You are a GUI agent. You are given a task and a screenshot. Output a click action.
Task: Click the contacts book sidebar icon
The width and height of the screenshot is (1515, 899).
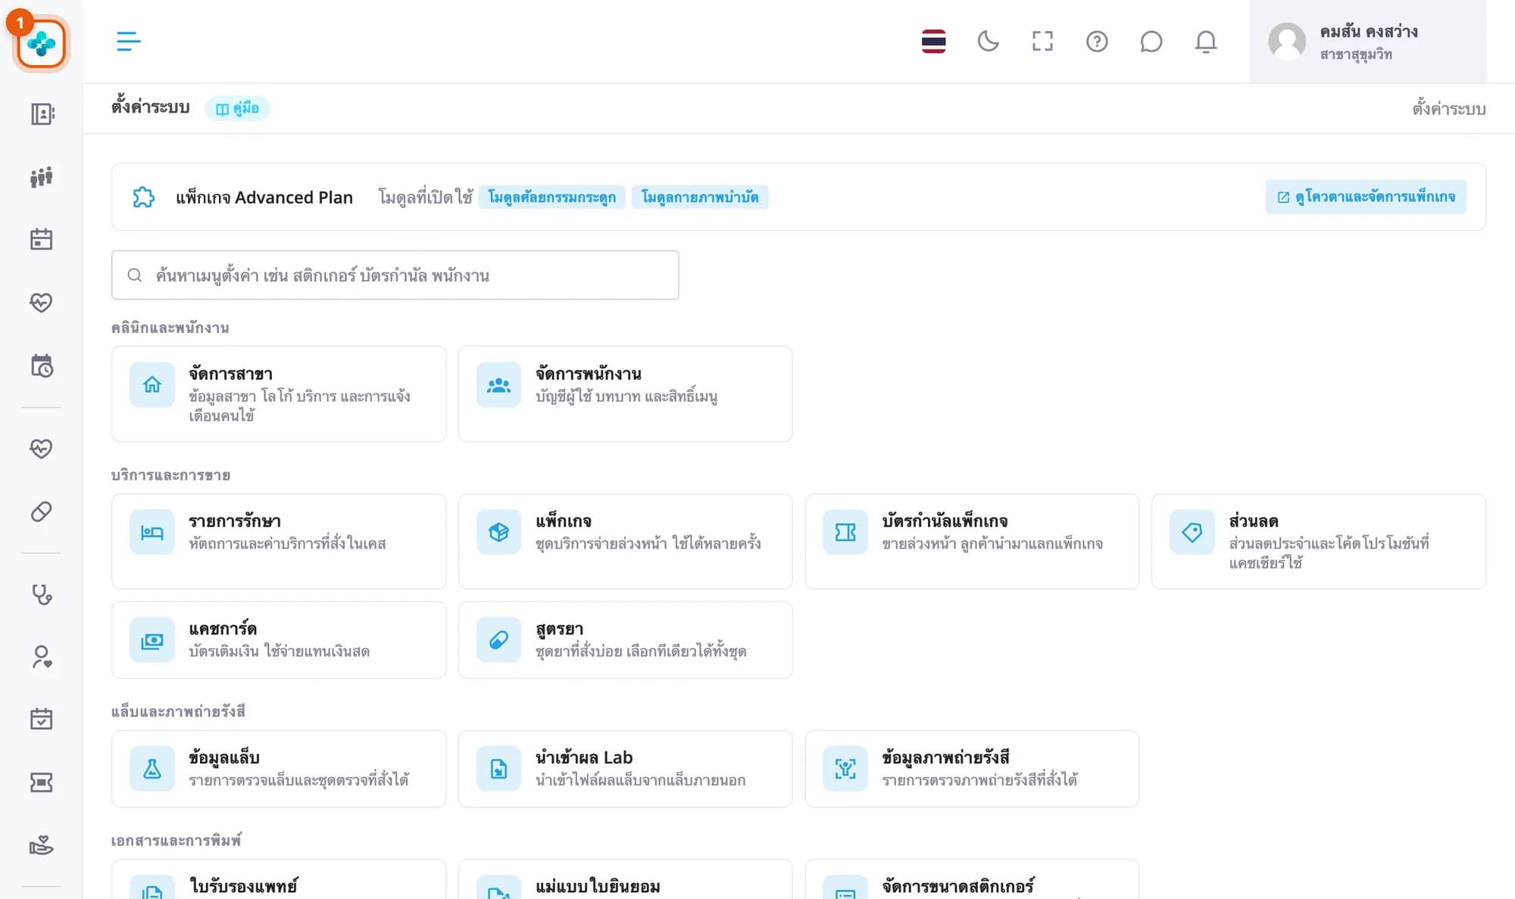click(42, 114)
